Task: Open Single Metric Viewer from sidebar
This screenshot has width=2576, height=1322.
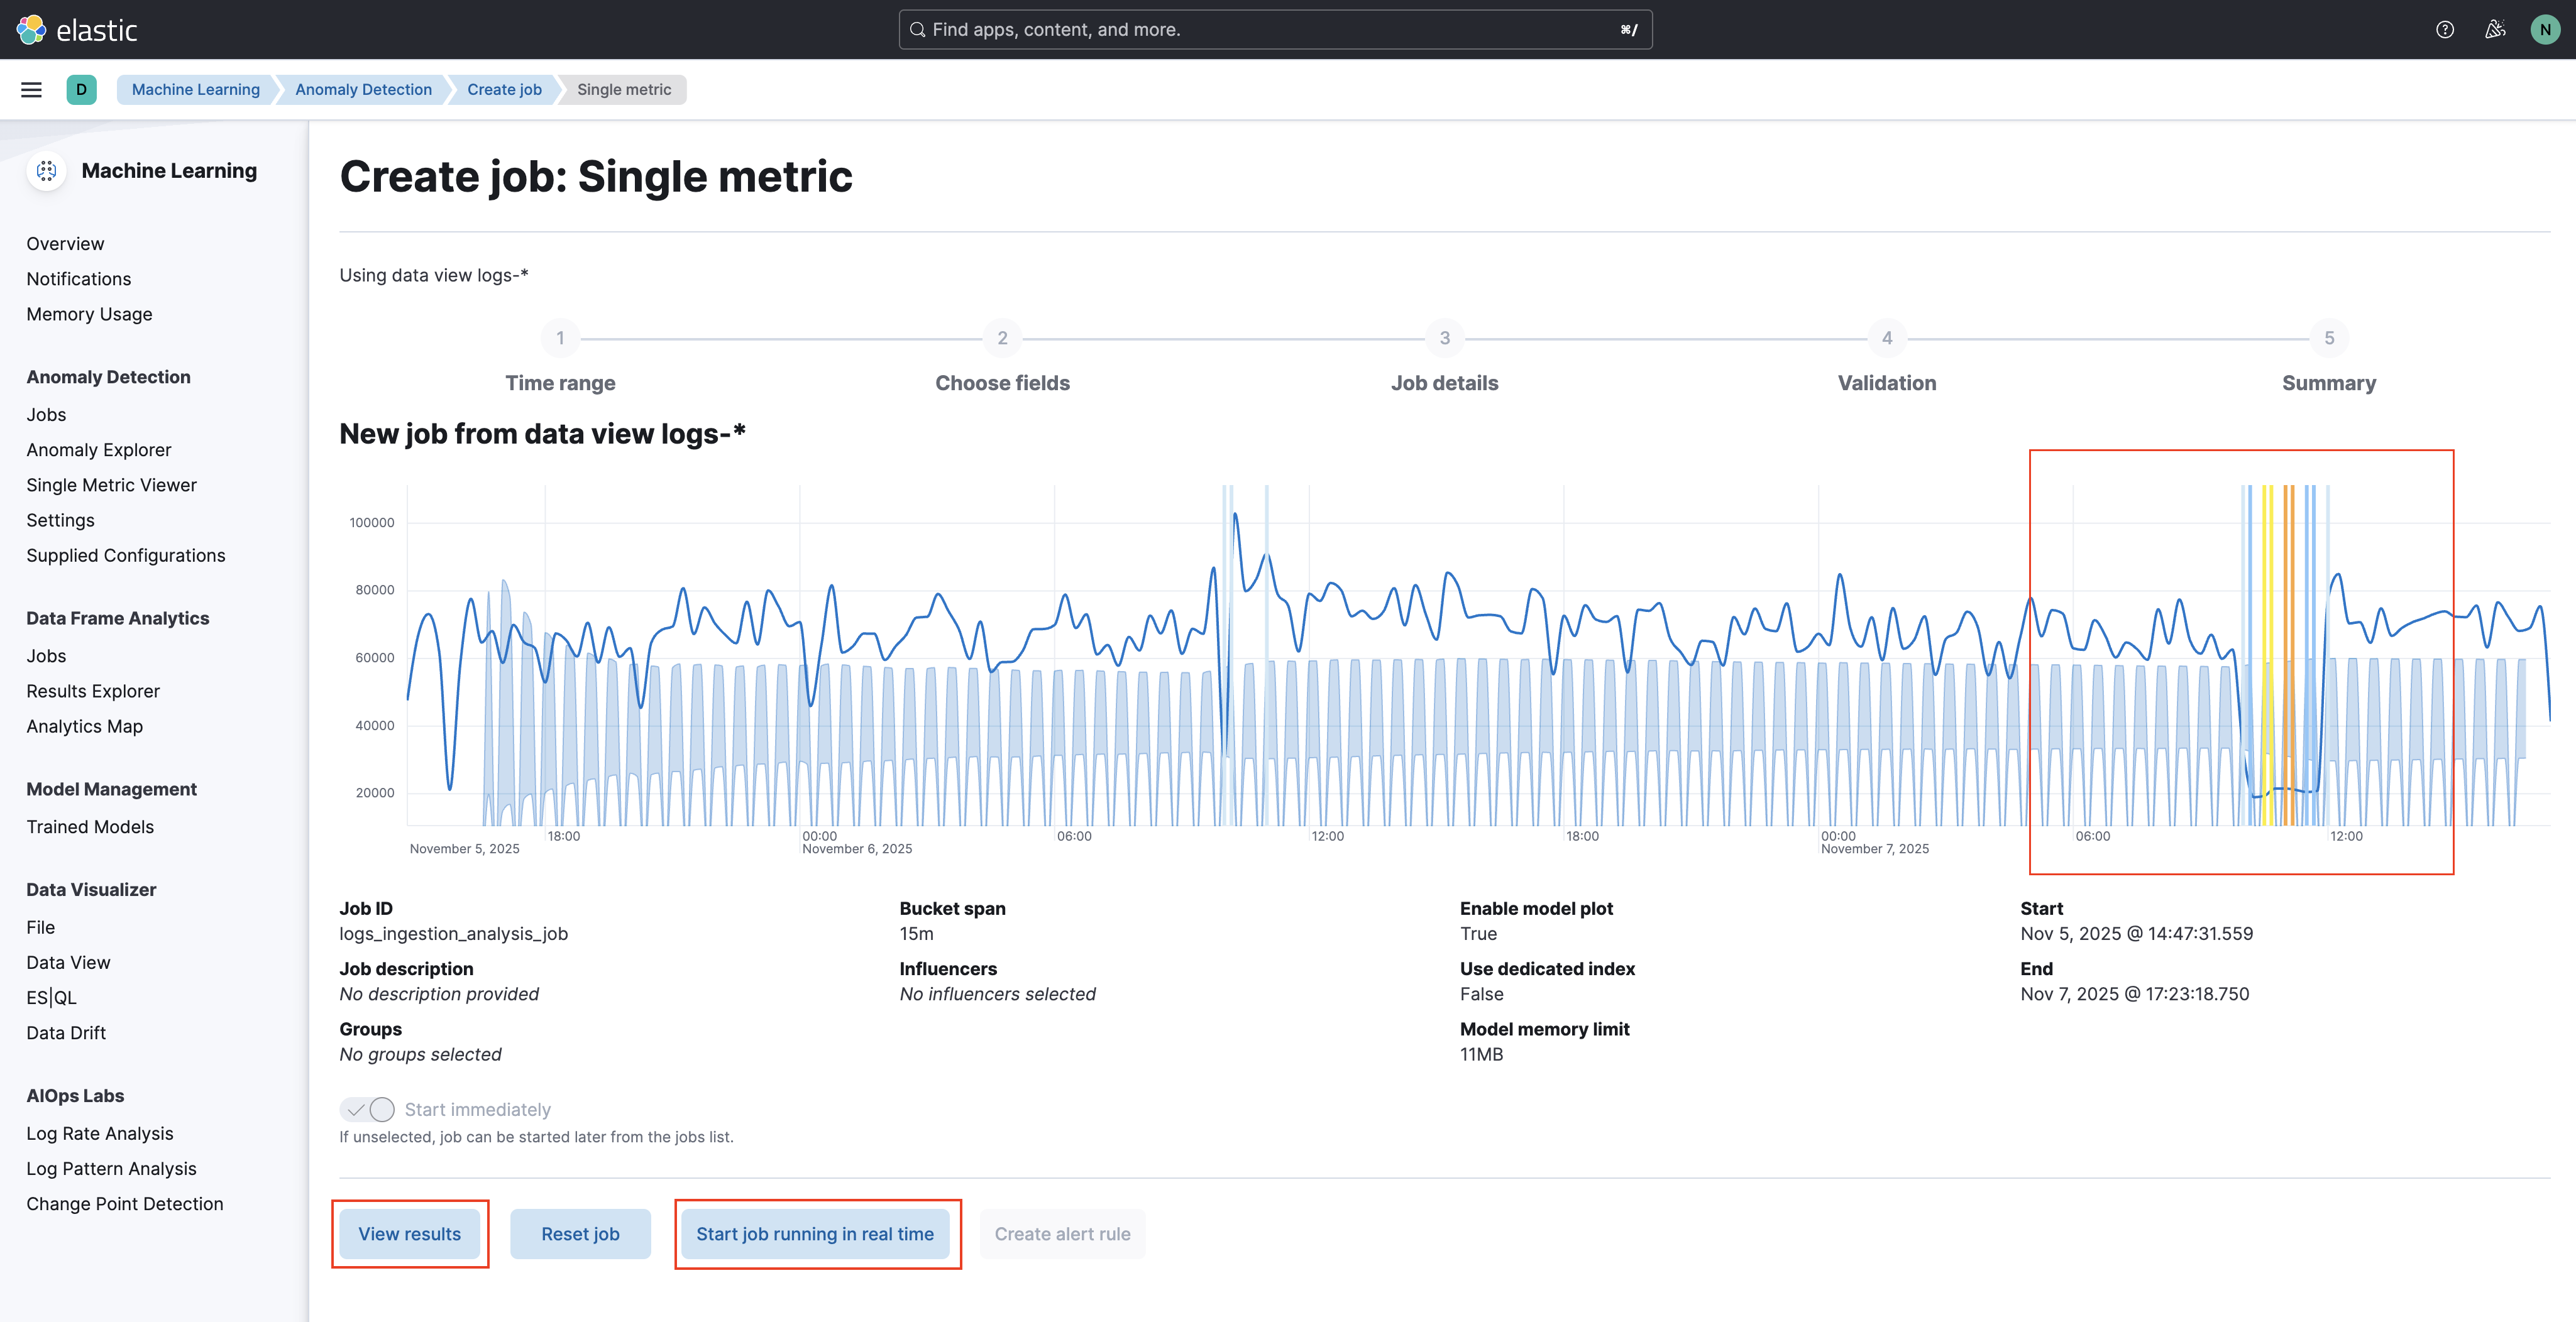Action: [111, 484]
